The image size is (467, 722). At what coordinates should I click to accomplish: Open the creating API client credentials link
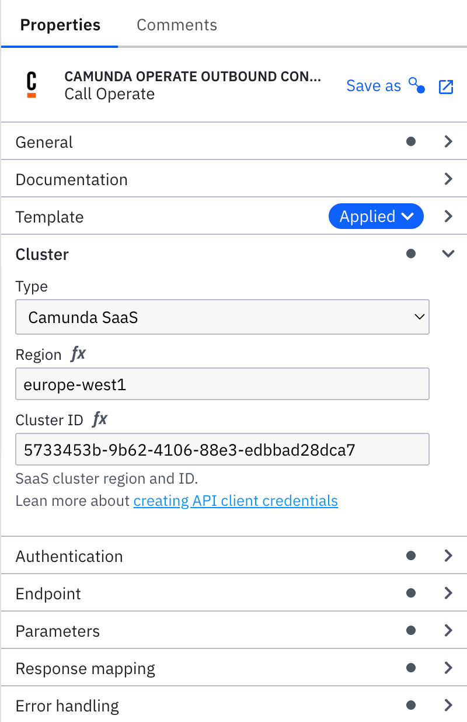235,501
